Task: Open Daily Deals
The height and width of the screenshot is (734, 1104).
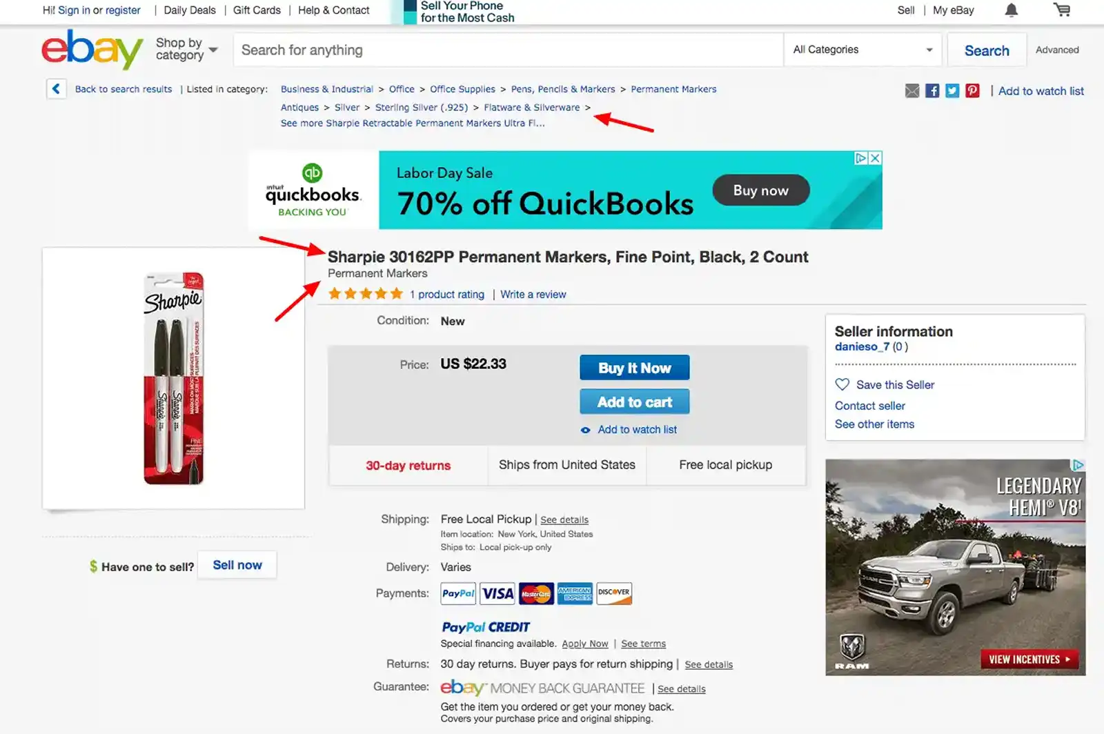Action: [189, 10]
